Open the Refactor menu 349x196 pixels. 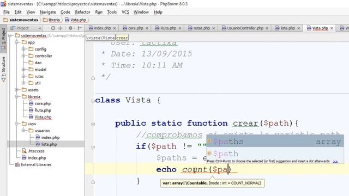pos(82,12)
